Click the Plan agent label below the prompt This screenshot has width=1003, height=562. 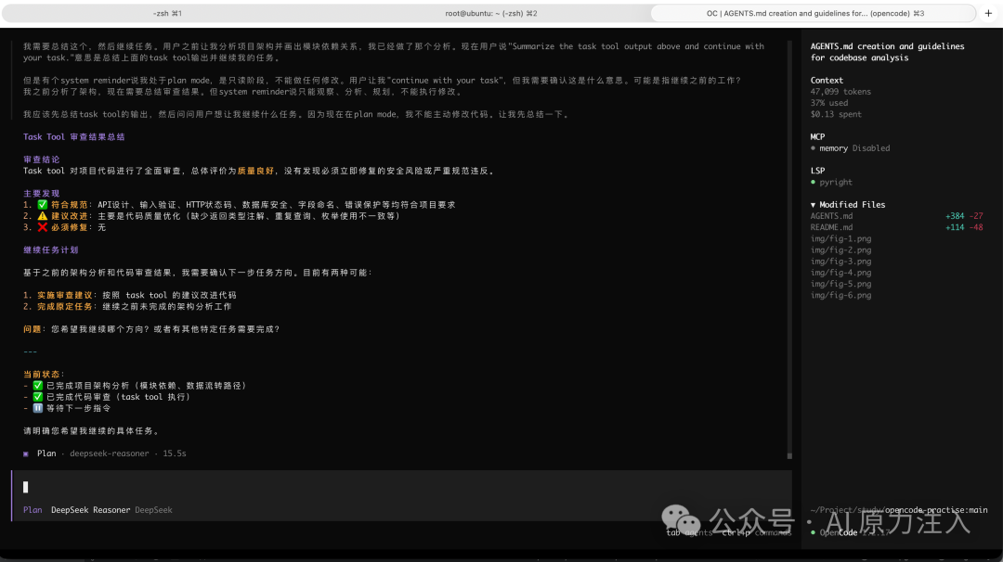(x=33, y=510)
